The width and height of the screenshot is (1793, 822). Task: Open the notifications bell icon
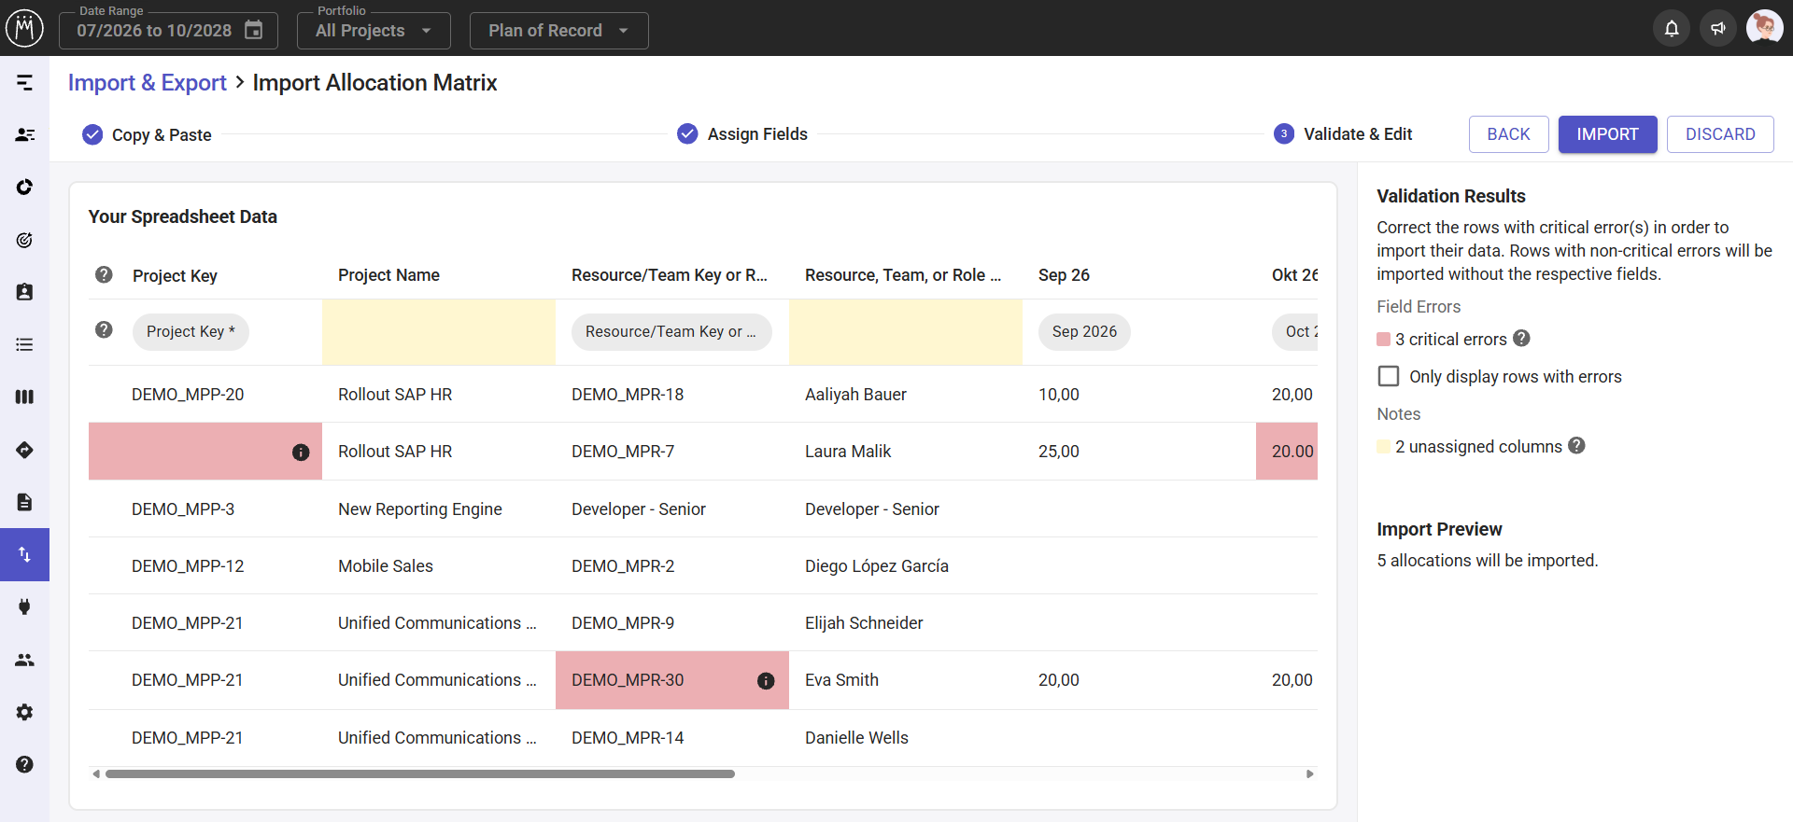(x=1672, y=28)
